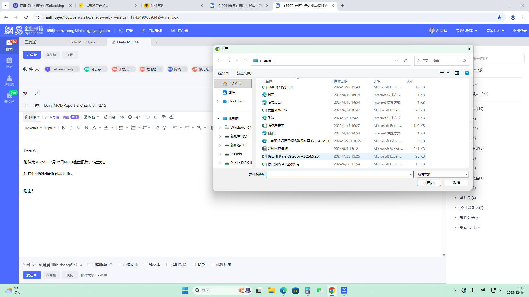The width and height of the screenshot is (529, 297).
Task: Click the 取消 button in file dialog
Action: point(456,183)
